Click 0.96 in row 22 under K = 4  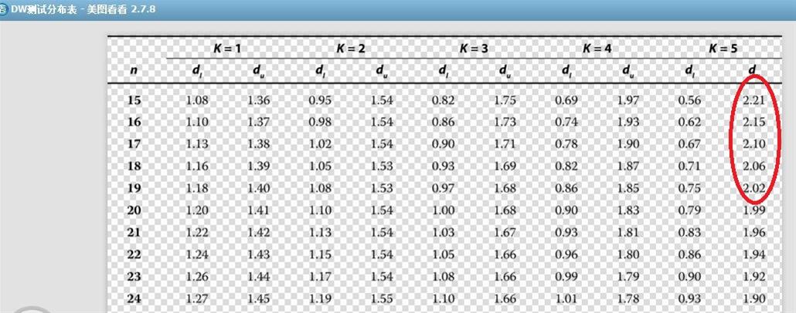pos(566,254)
